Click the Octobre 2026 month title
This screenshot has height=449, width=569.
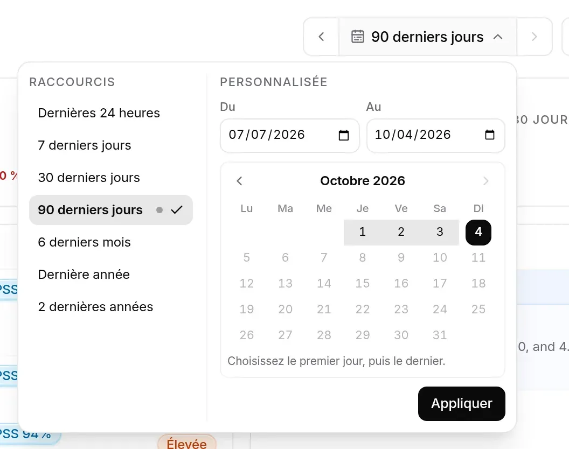(x=363, y=181)
